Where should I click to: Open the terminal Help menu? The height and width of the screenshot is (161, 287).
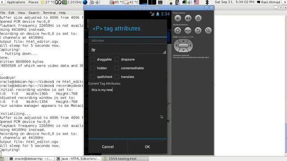(62, 13)
